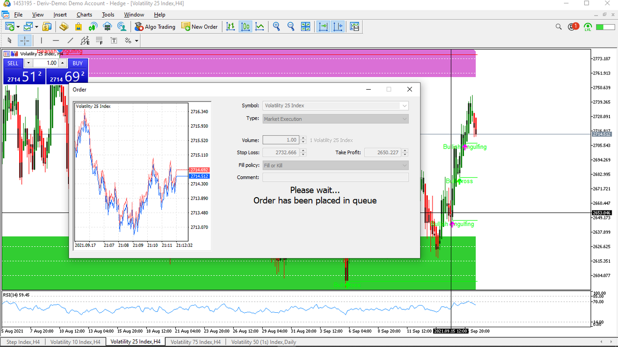Open the account notifications icon

[573, 27]
